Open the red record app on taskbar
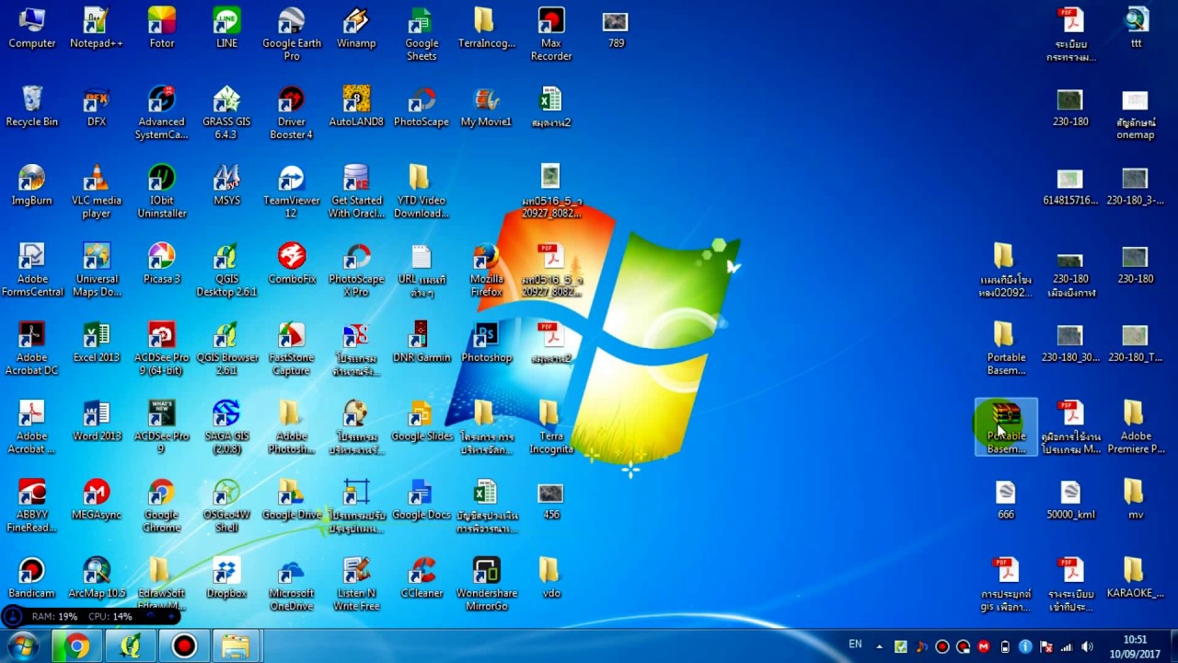The height and width of the screenshot is (663, 1178). 184,646
